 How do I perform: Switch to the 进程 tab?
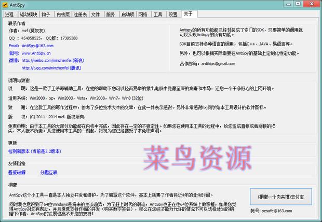click(9, 15)
